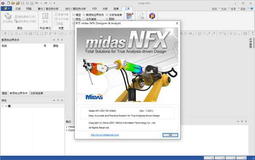Close the About midas NFX dialog
The width and height of the screenshot is (255, 160).
click(177, 23)
